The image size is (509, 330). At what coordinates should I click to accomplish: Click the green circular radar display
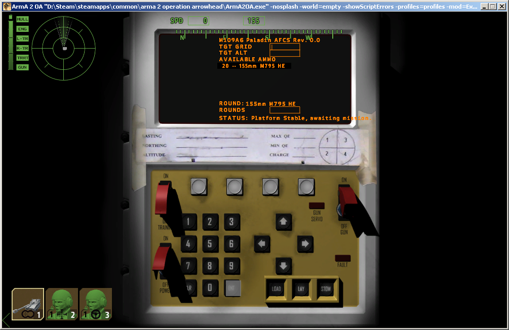(x=64, y=49)
